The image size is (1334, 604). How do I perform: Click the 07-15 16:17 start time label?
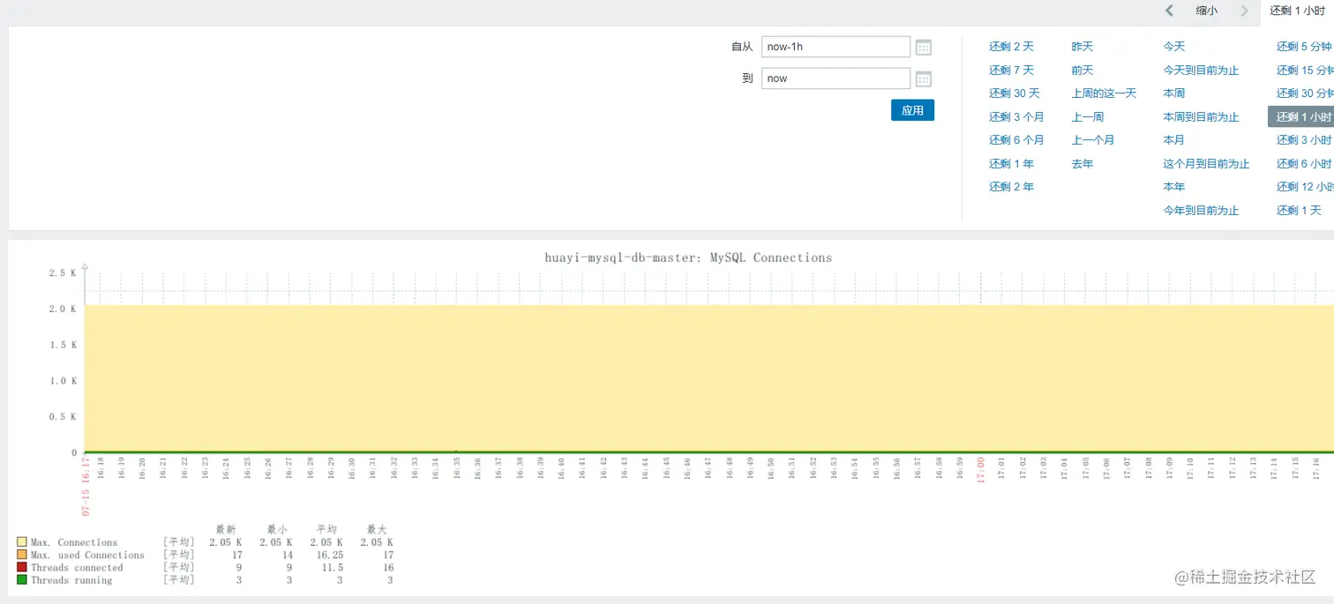86,485
